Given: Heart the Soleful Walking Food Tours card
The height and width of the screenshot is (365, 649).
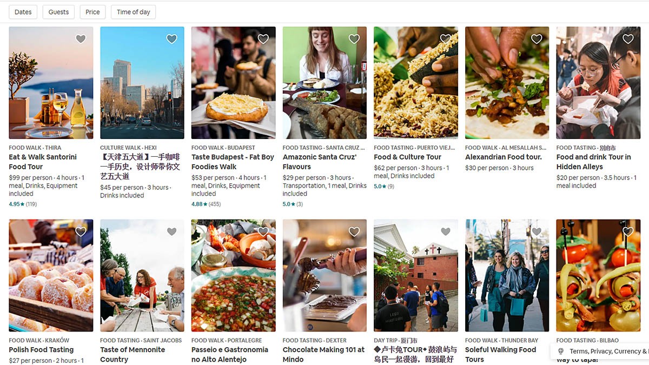Looking at the screenshot, I should pyautogui.click(x=537, y=231).
